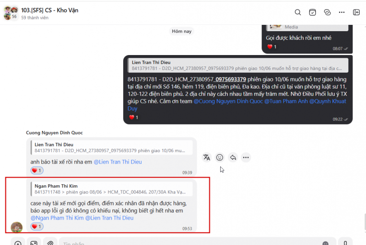Select message text 'Gọi được khách rồi em nhé'
The width and height of the screenshot is (366, 245).
coord(298,38)
